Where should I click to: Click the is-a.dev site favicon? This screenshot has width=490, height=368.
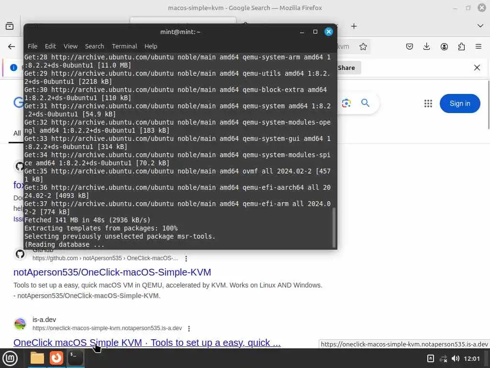pos(20,324)
